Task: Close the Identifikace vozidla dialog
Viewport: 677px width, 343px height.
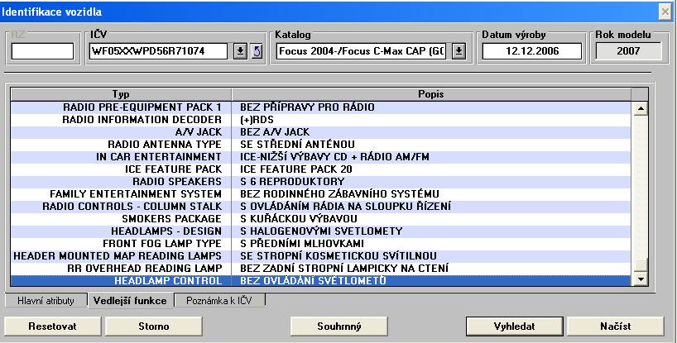Action: click(665, 11)
